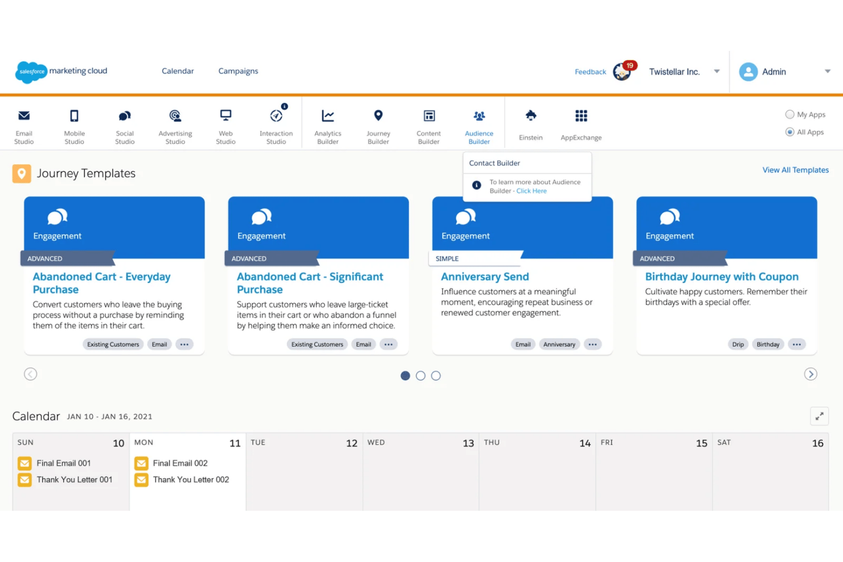Go to next journey templates
Screen dimensions: 843x562
tap(811, 374)
